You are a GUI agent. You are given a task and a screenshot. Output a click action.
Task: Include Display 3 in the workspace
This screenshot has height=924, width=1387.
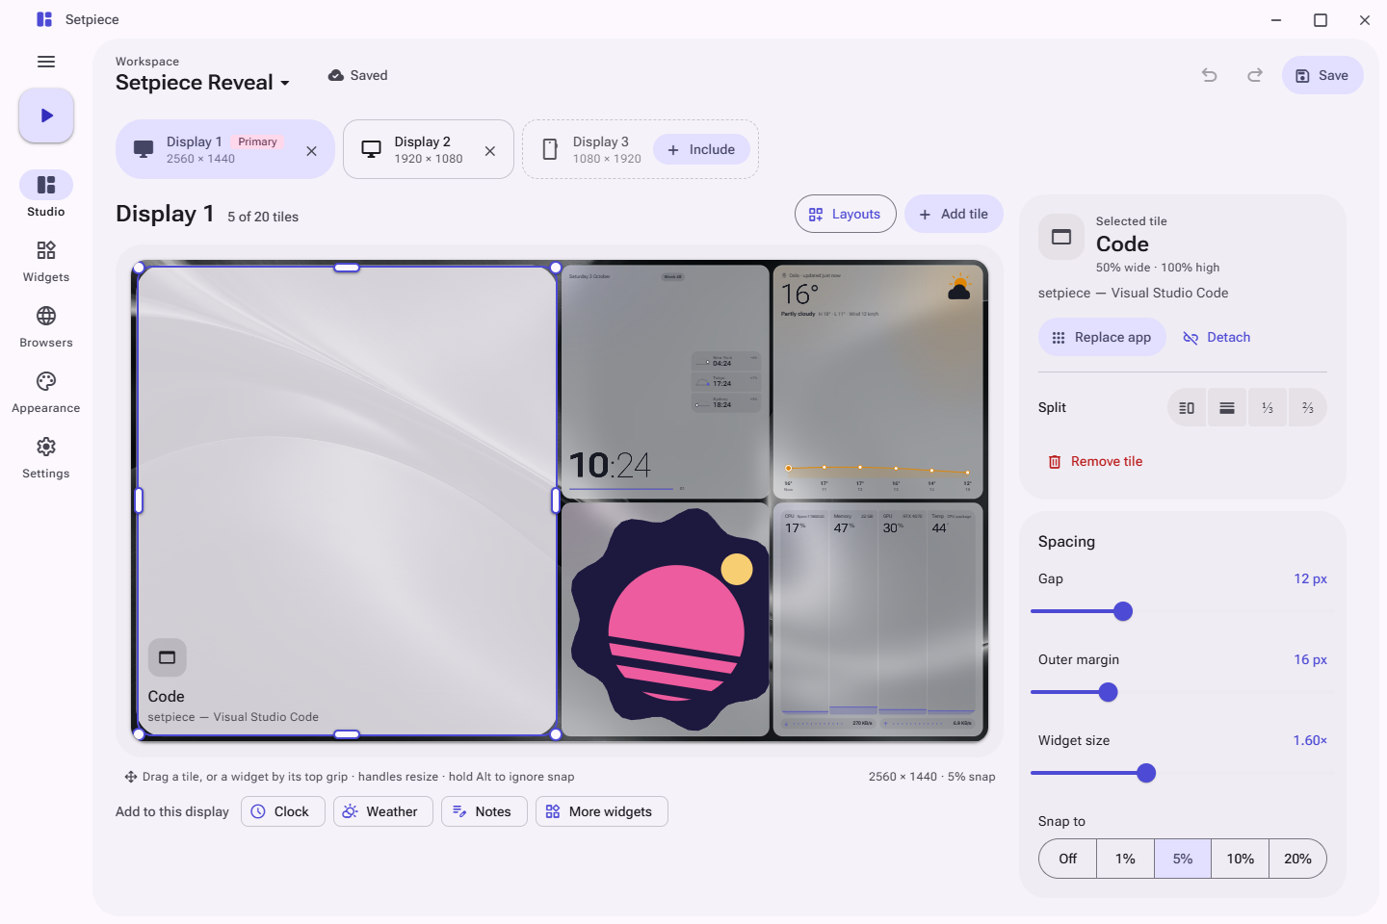point(701,149)
